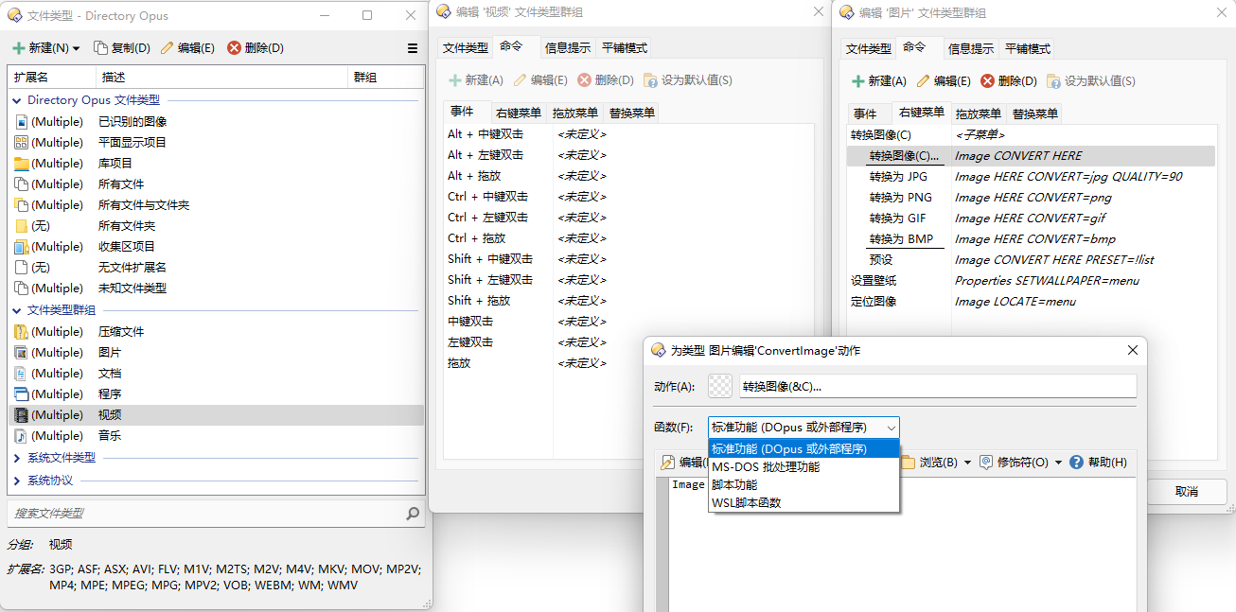Open the hamburger menu in the 文件类型 window
Screen dimensions: 1236x612
pos(413,48)
